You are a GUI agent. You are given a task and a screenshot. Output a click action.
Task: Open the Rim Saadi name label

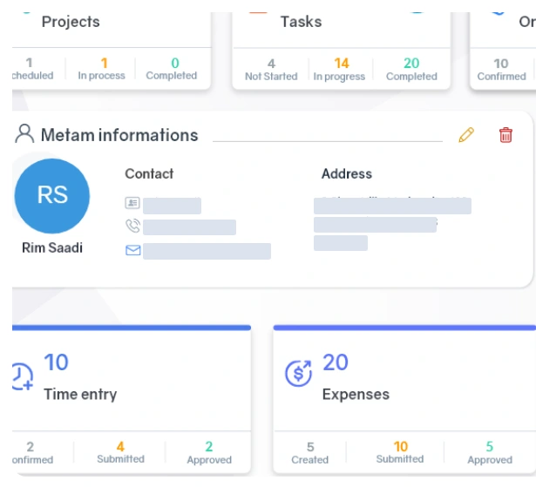pos(52,248)
